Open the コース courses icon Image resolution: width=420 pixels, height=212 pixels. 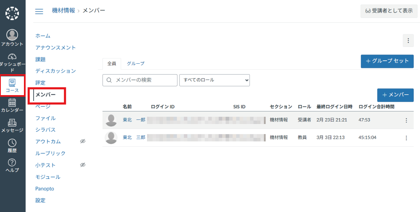[12, 83]
